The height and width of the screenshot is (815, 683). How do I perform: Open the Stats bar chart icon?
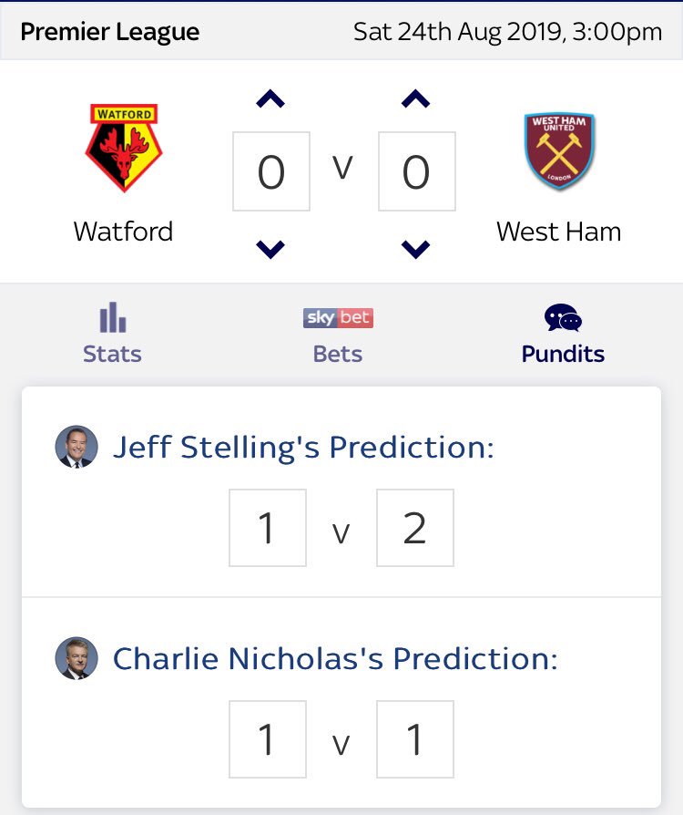click(x=113, y=317)
